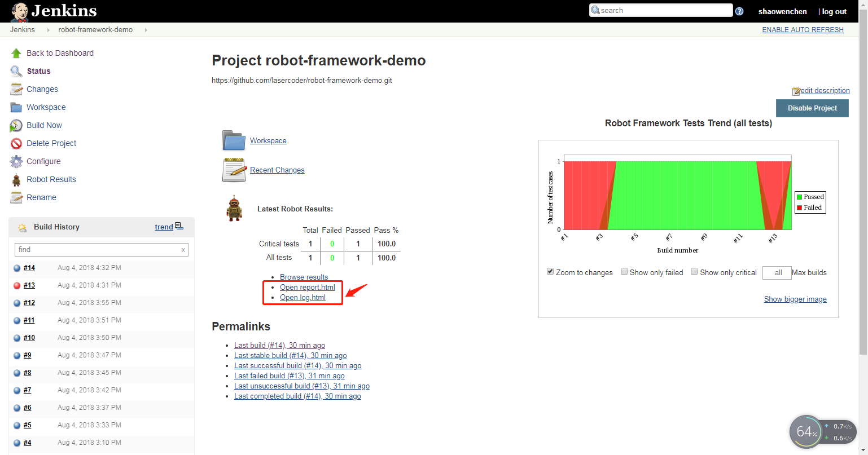868x455 pixels.
Task: Click the Configure gear icon
Action: tap(16, 161)
